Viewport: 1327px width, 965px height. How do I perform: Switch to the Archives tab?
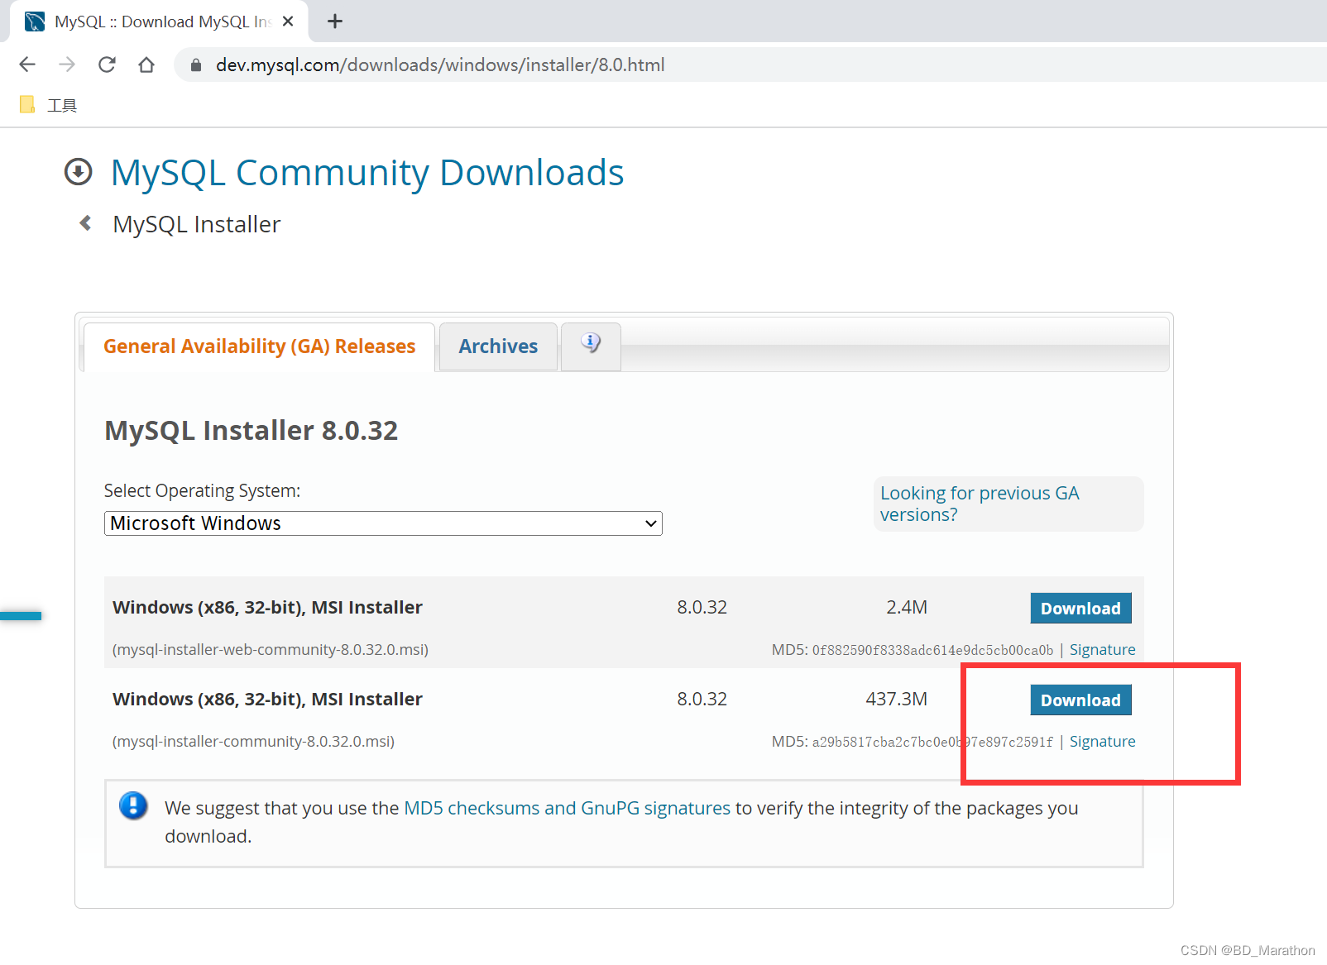(497, 346)
